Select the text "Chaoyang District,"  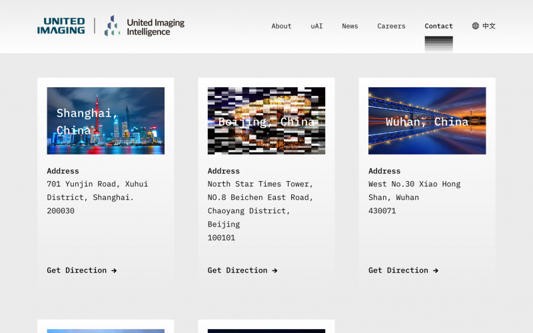[x=249, y=210]
